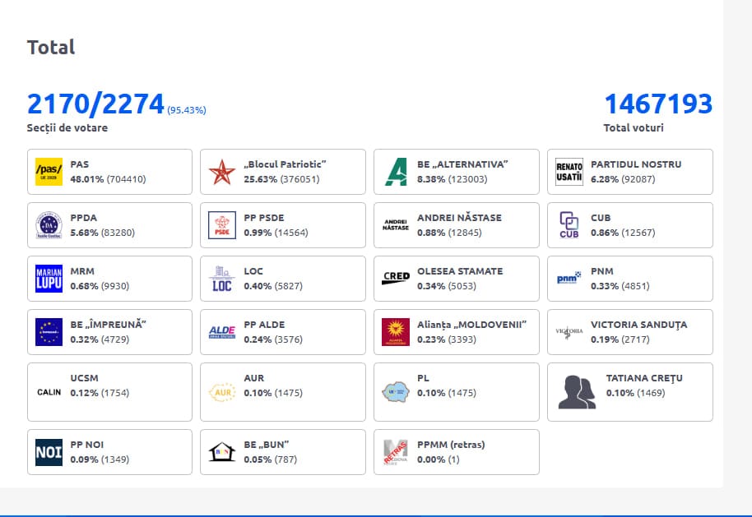Click the purple CUB logo
752x517 pixels.
569,225
